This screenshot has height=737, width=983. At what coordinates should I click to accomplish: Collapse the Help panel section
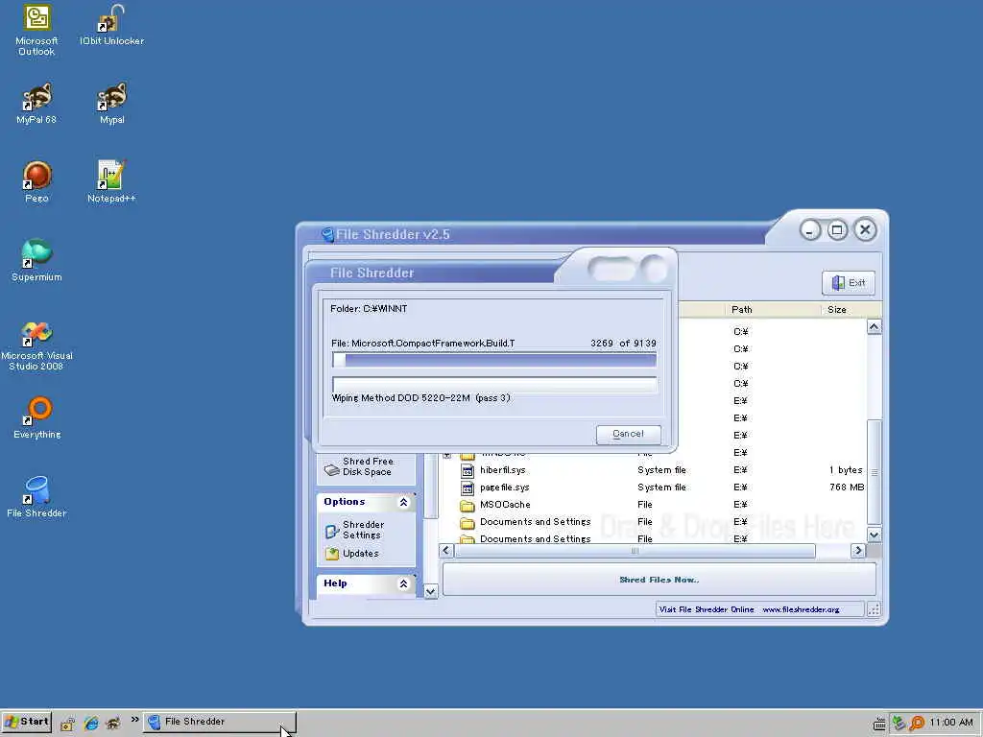[404, 583]
